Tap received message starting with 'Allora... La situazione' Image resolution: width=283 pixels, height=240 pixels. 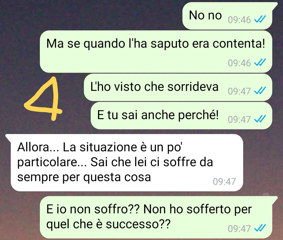124,163
